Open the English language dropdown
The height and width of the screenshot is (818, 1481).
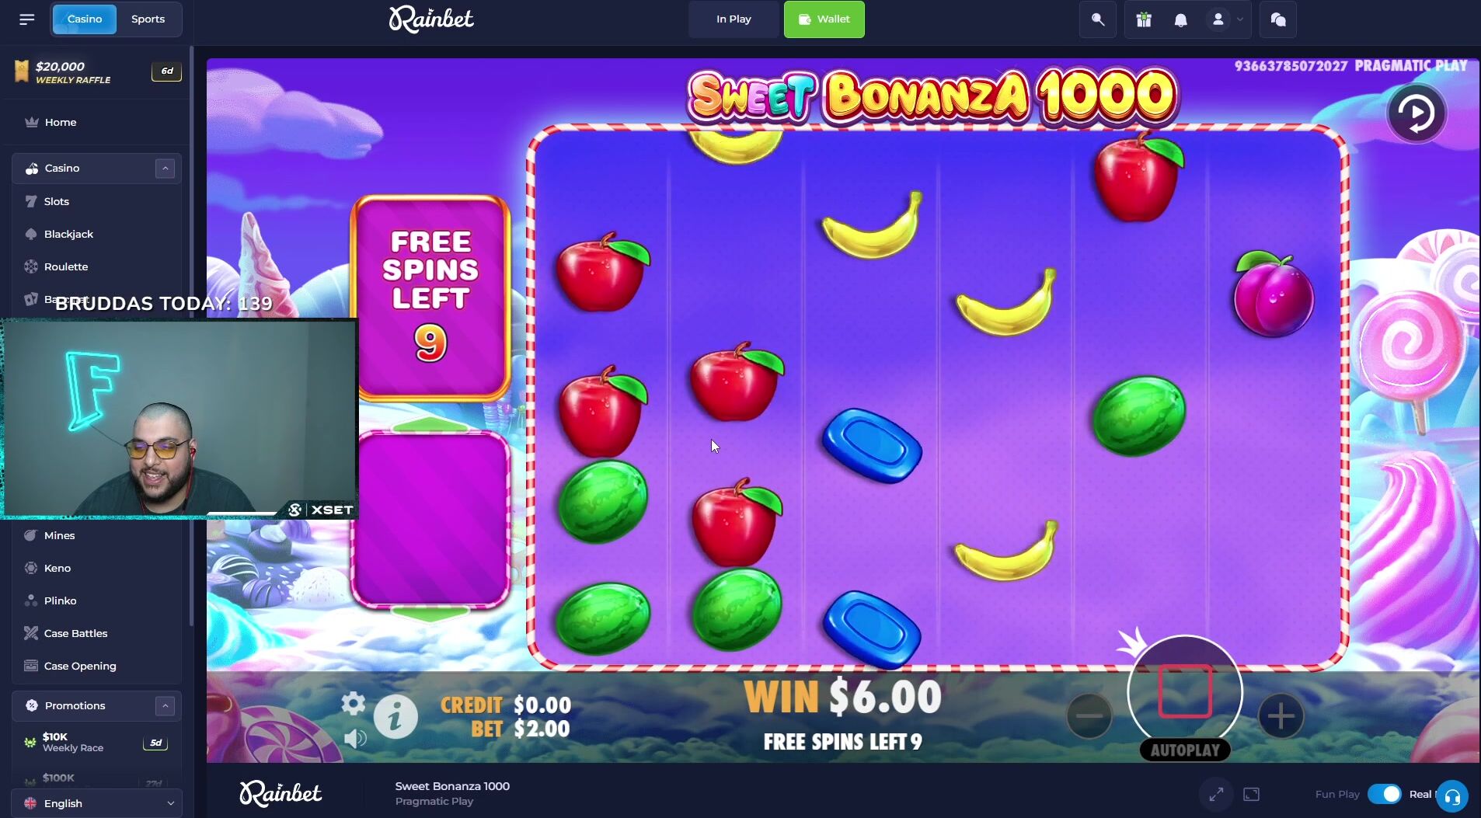click(x=97, y=803)
